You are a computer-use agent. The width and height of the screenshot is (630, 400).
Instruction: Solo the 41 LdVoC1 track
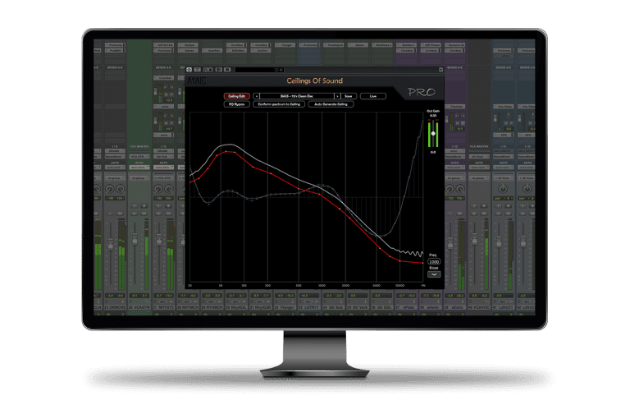[x=498, y=213]
